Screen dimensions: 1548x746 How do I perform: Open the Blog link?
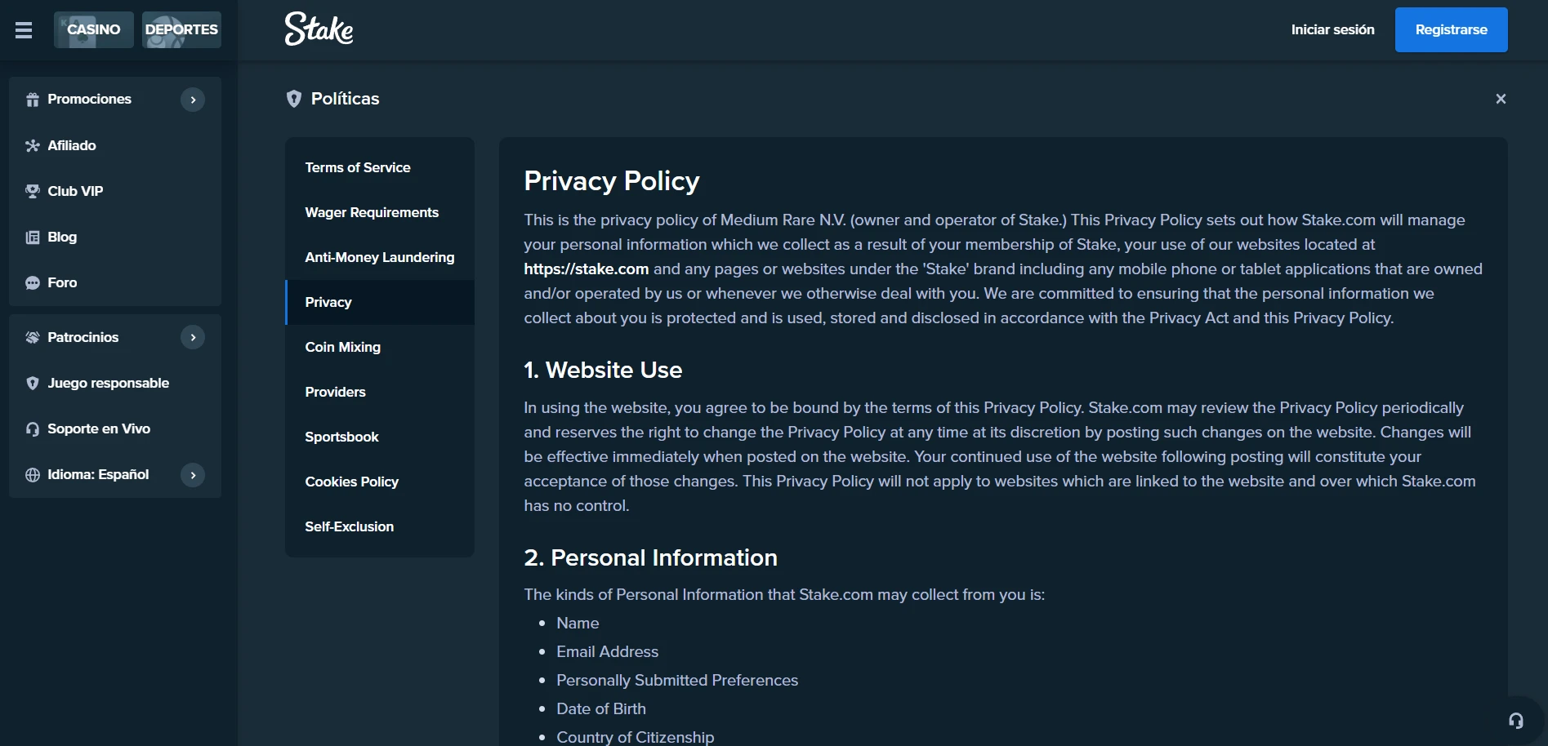click(x=62, y=237)
